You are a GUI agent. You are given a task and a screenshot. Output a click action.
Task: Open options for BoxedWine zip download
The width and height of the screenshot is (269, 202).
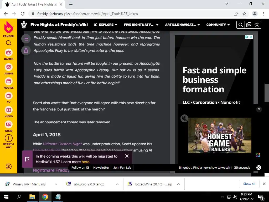click(x=178, y=184)
